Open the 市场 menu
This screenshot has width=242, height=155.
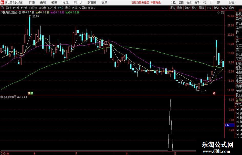(43, 3)
